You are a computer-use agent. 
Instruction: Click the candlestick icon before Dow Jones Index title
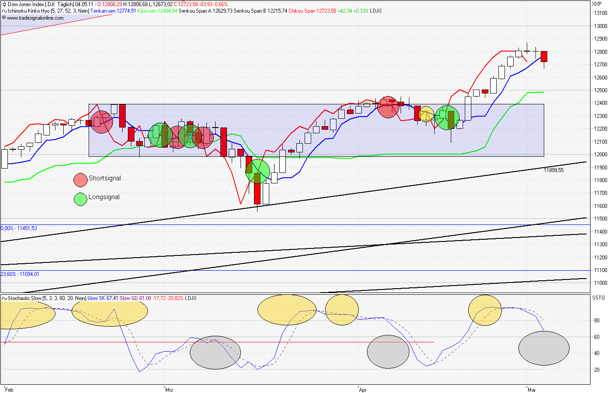click(5, 4)
